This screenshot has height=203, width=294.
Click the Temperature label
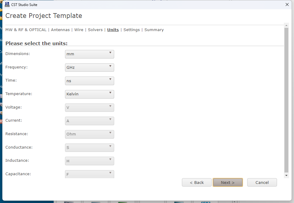(19, 94)
